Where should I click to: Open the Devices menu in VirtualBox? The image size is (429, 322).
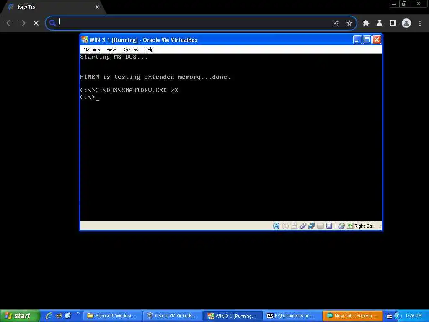(130, 49)
